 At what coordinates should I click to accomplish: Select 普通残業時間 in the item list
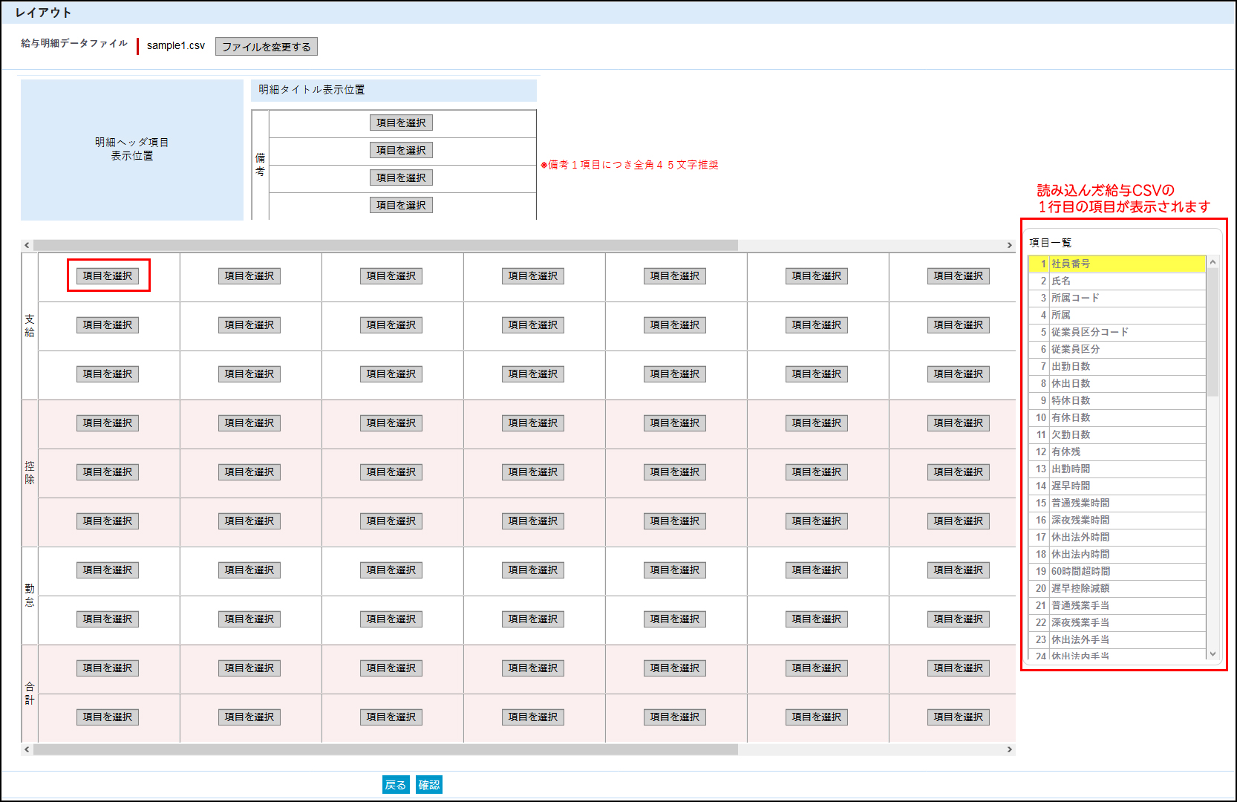click(x=1117, y=503)
